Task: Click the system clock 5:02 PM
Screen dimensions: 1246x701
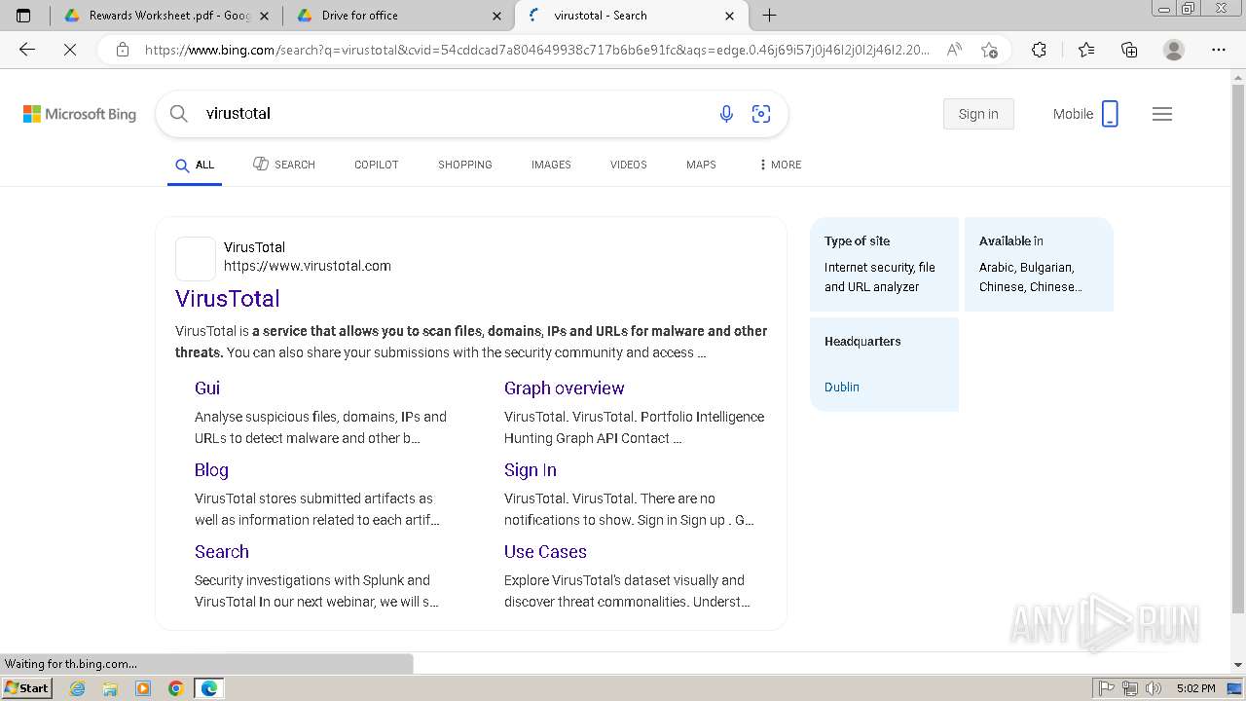Action: (x=1195, y=688)
